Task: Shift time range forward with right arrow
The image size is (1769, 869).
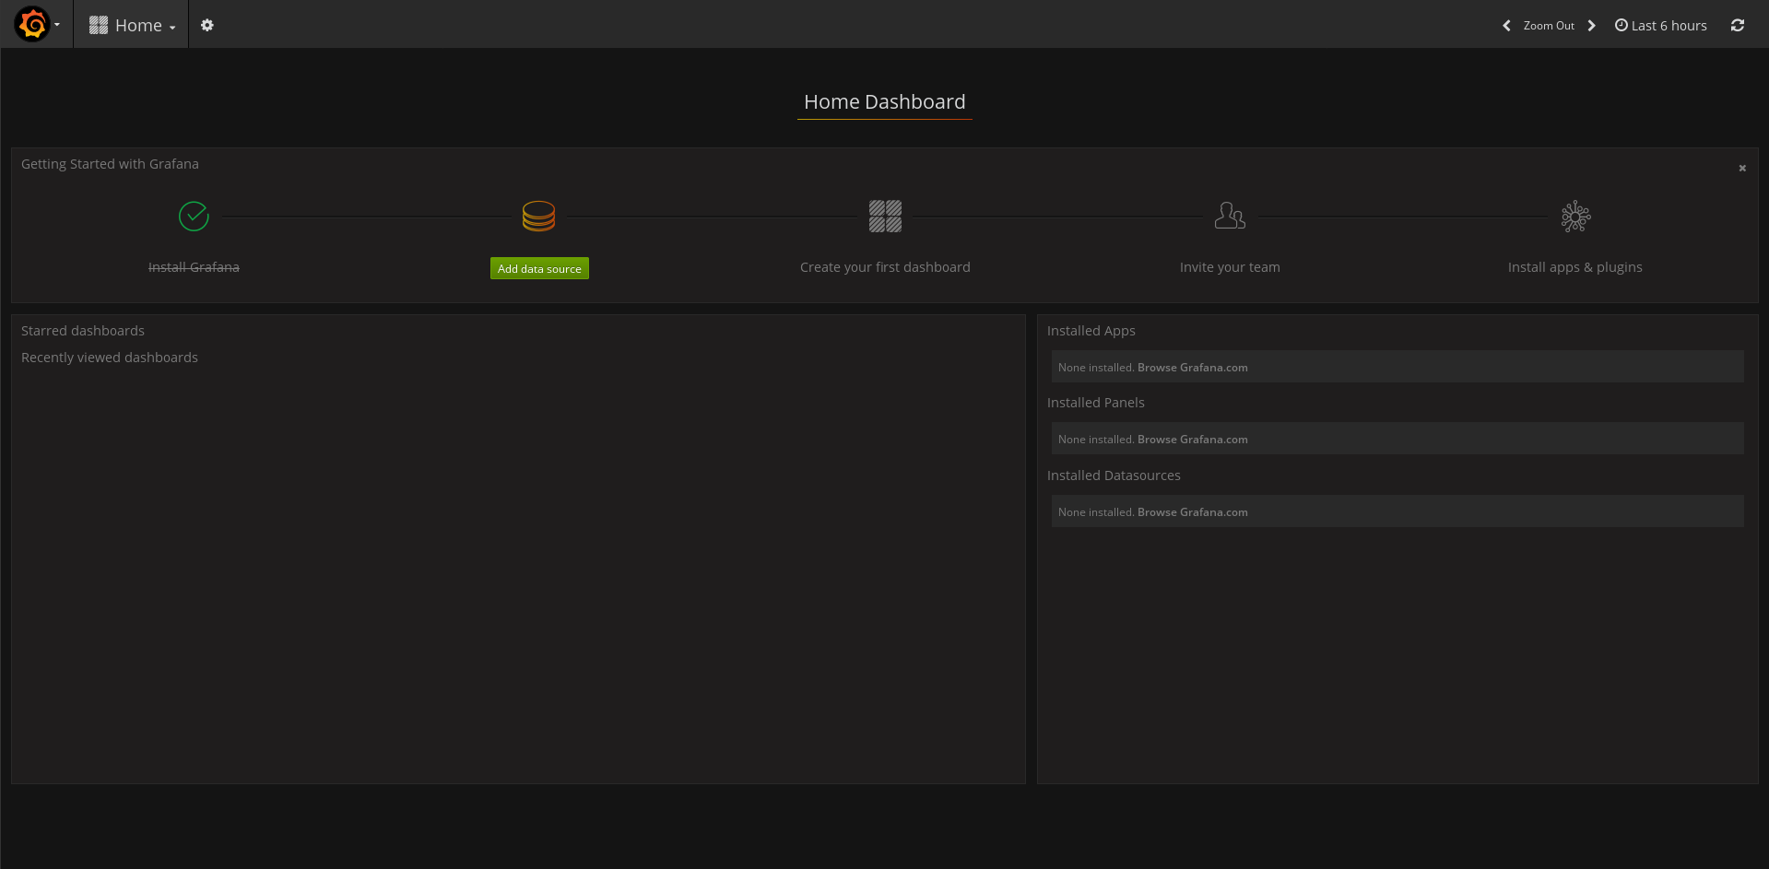Action: 1591,26
